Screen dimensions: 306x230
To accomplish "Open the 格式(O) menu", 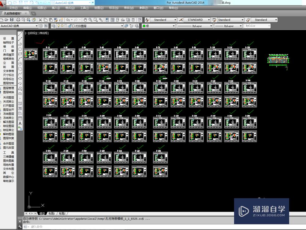I will click(70, 8).
